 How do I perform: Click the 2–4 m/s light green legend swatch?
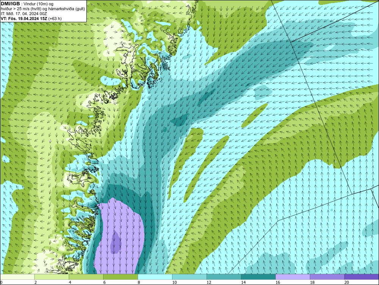52,277
